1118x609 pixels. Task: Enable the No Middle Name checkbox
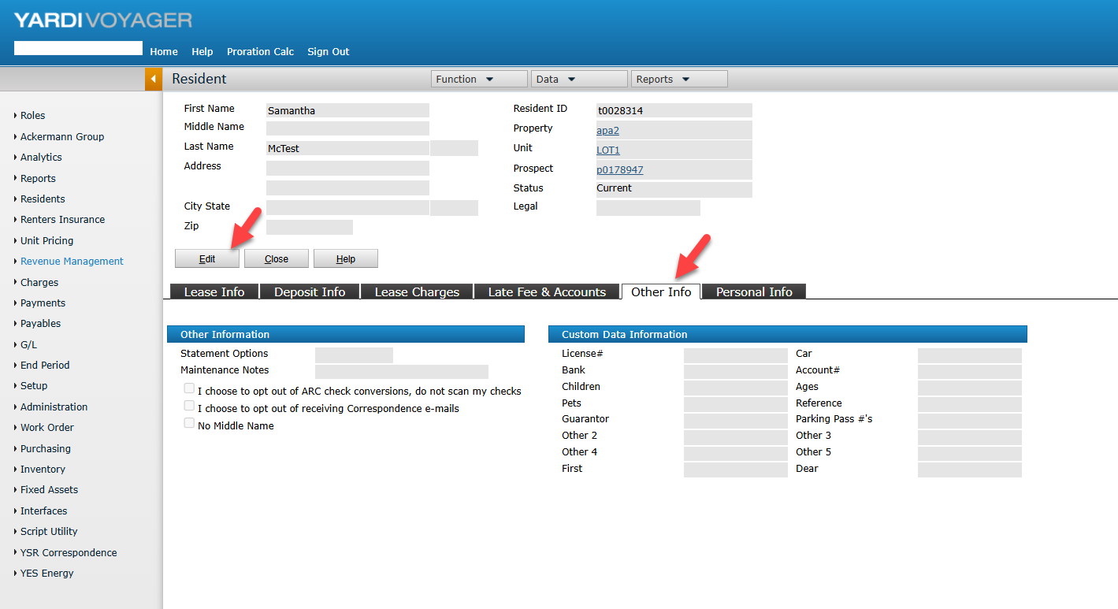(x=189, y=423)
